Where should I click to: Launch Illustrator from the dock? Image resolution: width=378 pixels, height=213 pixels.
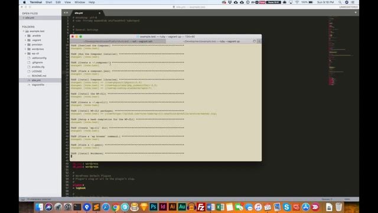172,207
